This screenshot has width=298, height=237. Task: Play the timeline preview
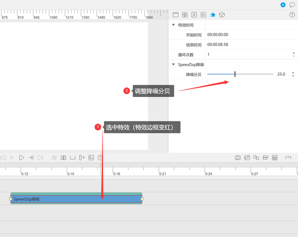pos(22,157)
